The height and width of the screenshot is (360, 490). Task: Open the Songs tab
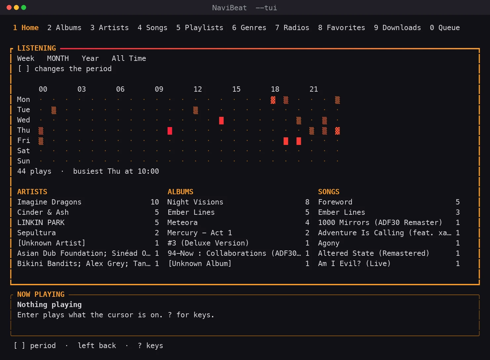[x=152, y=28]
